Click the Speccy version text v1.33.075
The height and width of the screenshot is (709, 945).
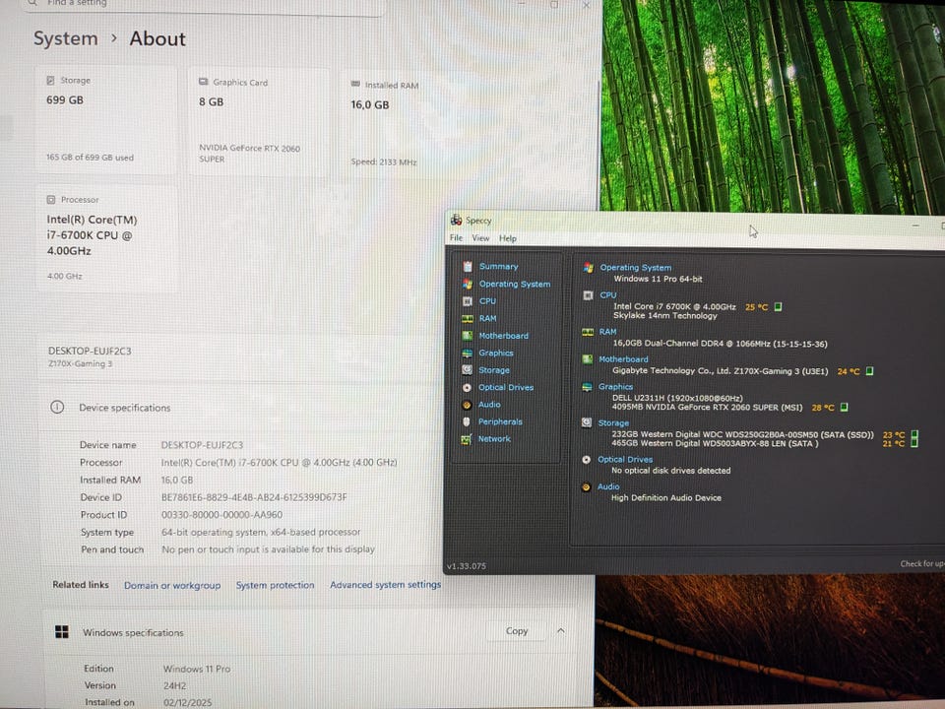pos(467,566)
